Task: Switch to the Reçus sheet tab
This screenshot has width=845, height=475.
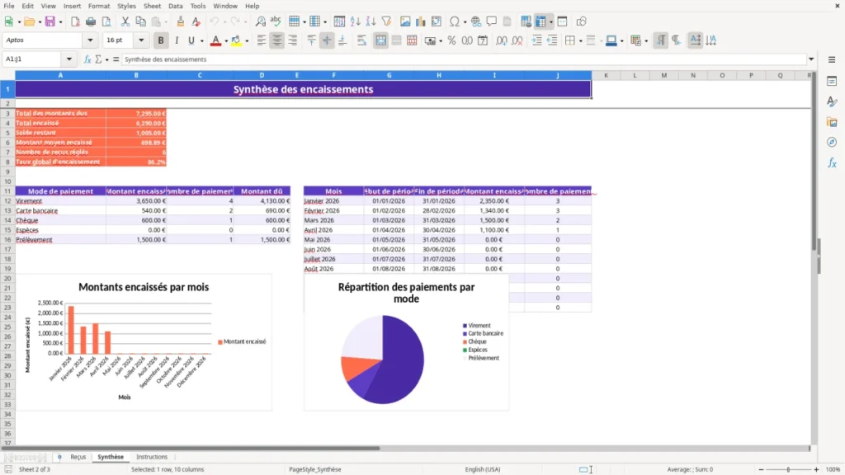Action: 78,457
